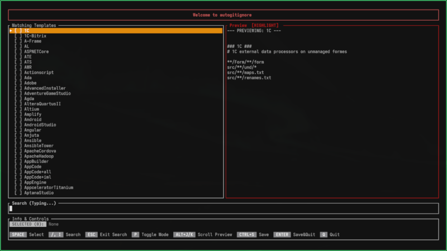Click the P Toggle Mode key hint
This screenshot has height=251, width=447.
click(x=150, y=234)
